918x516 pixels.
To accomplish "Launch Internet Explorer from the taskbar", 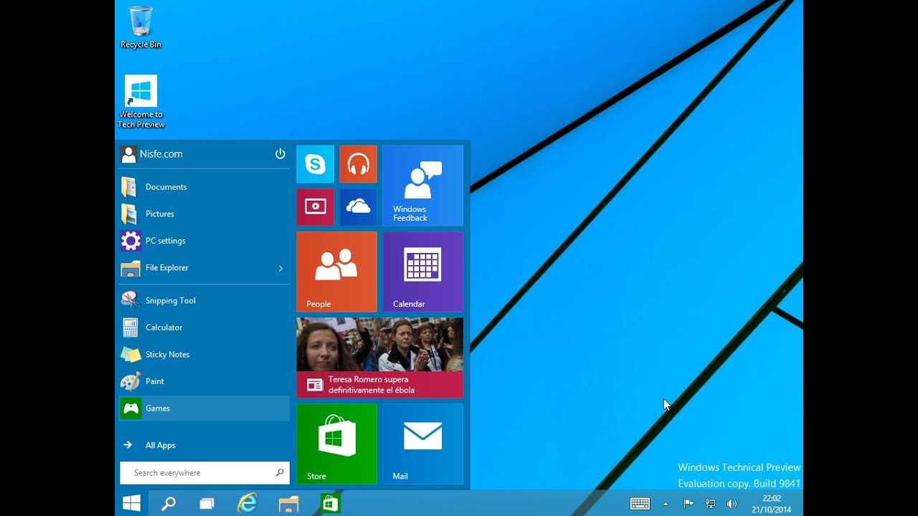I will 247,504.
